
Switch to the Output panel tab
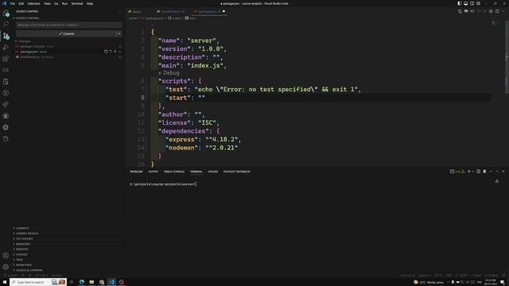click(x=153, y=172)
